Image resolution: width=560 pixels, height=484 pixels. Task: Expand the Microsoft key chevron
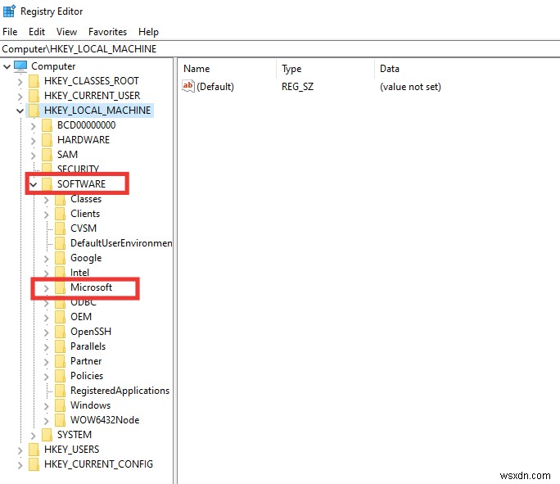pos(47,288)
